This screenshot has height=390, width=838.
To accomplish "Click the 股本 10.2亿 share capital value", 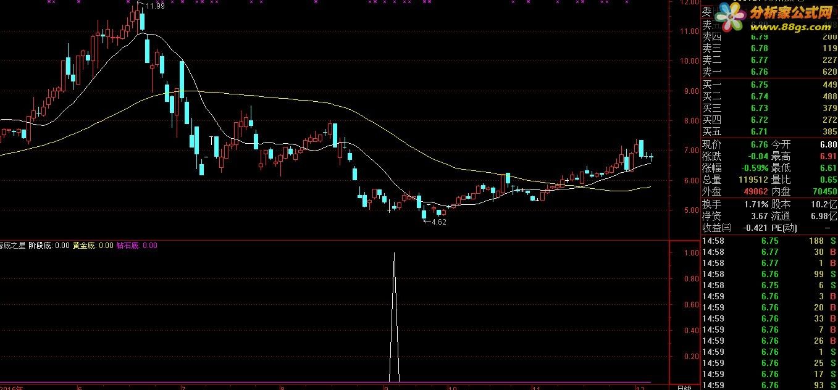I will tap(825, 204).
